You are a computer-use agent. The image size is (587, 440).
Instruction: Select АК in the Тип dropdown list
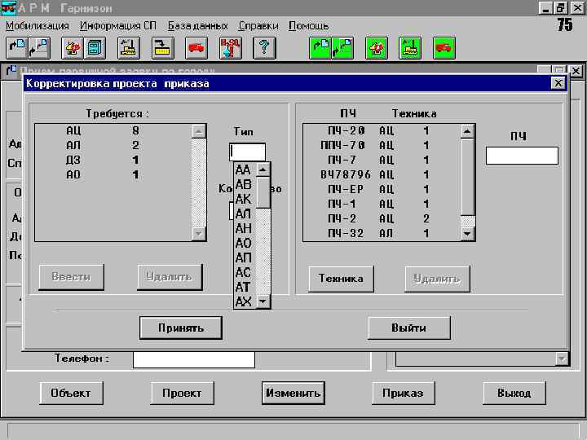tap(245, 199)
